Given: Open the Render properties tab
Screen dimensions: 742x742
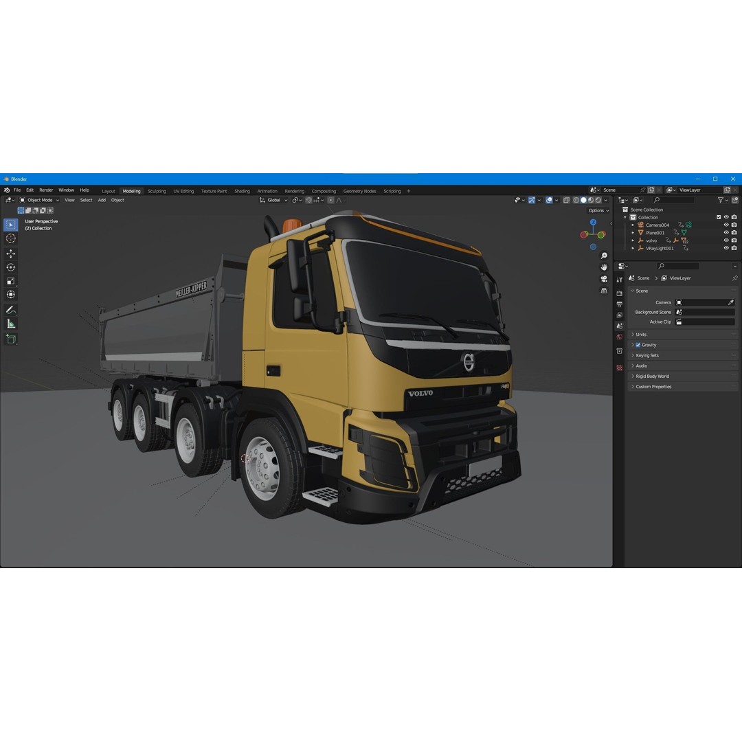Looking at the screenshot, I should 620,293.
